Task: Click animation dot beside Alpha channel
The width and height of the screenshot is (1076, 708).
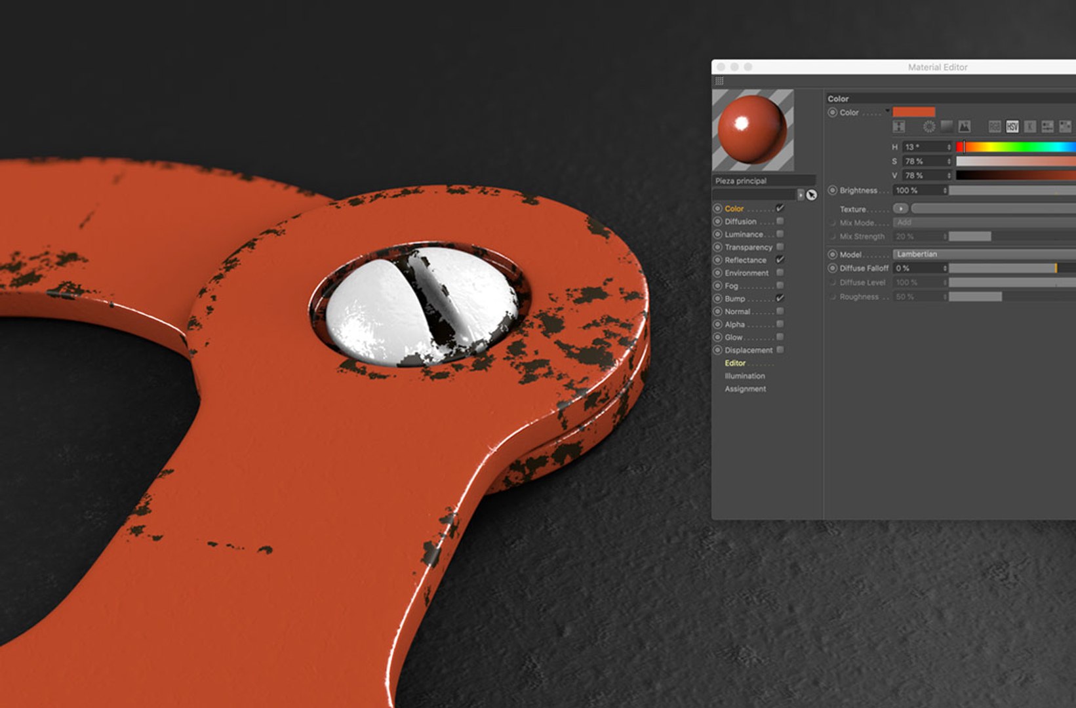Action: point(717,324)
